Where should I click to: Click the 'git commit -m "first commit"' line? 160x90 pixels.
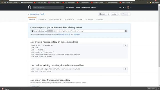[x=43, y=52]
